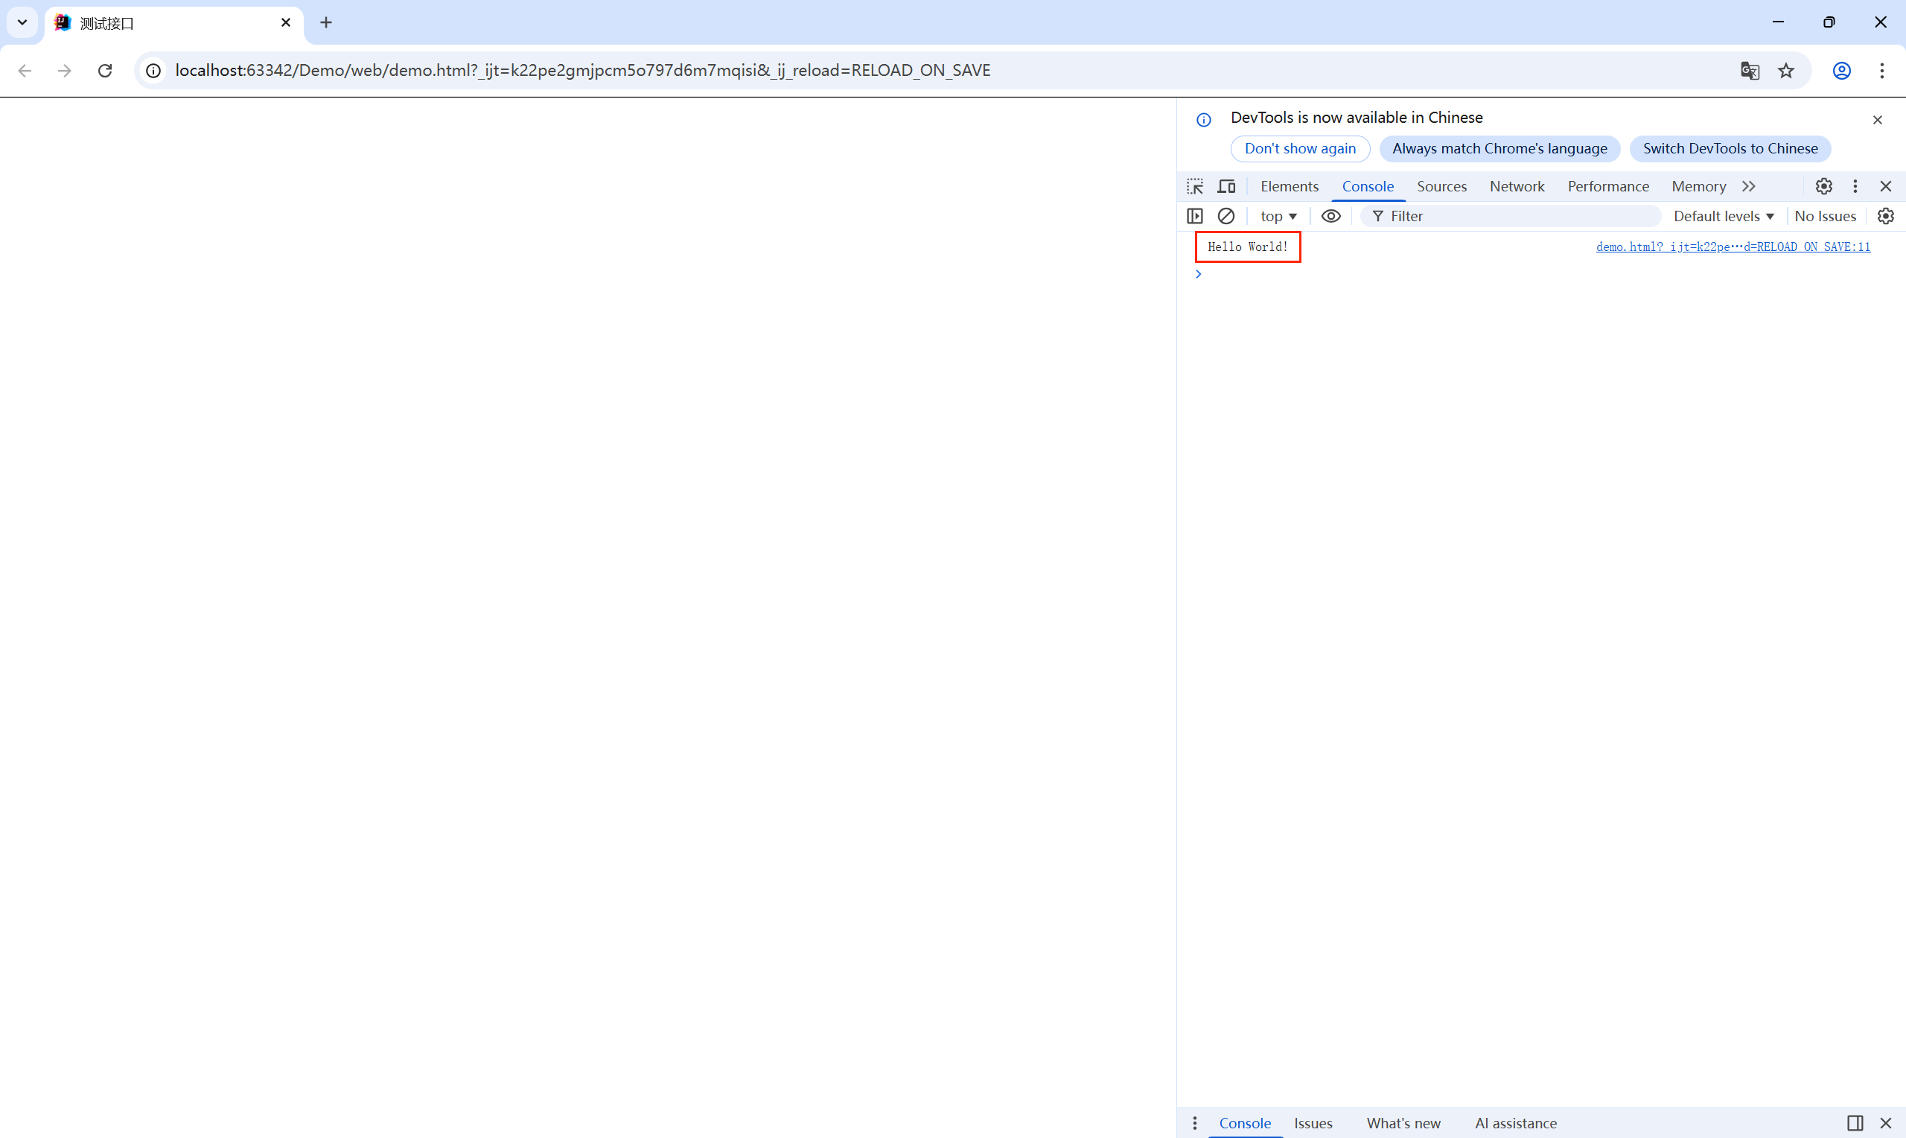Open the Default levels dropdown
Viewport: 1906px width, 1138px height.
[1723, 216]
